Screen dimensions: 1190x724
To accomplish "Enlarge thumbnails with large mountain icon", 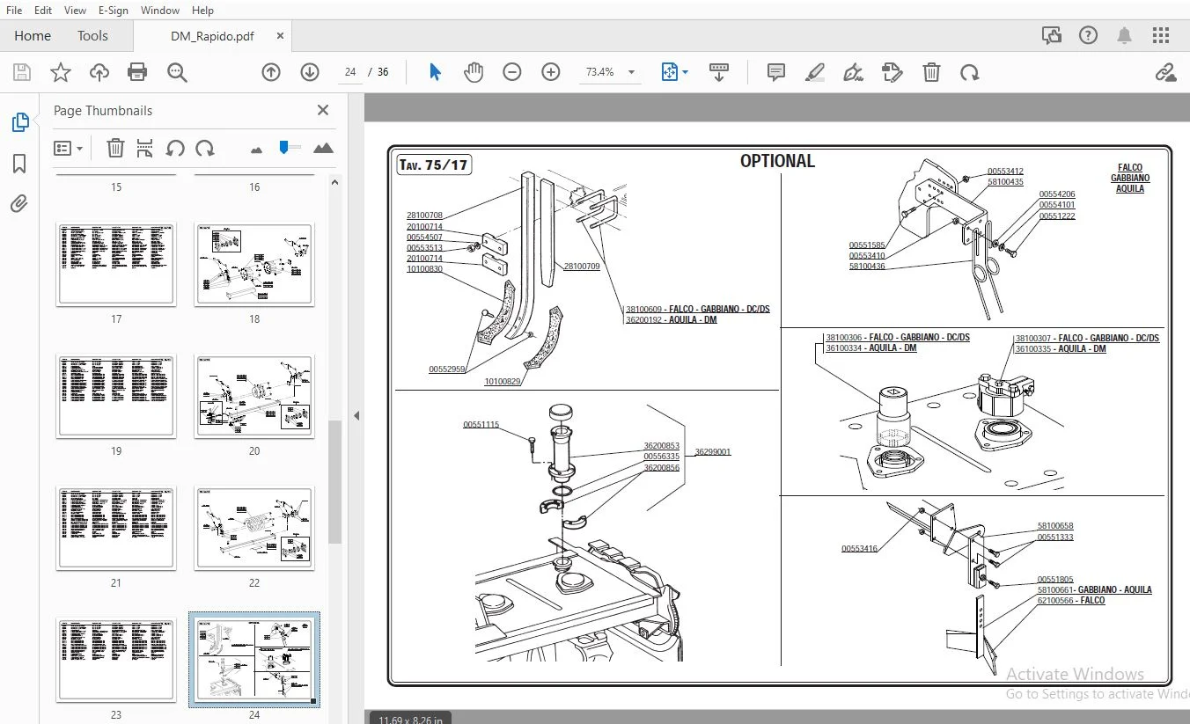I will (x=323, y=148).
